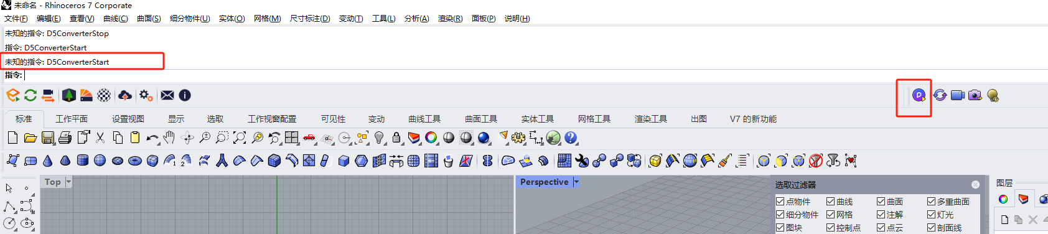Click the red prohibited filter icon
Viewport: 1048px width, 234px height.
pyautogui.click(x=816, y=161)
